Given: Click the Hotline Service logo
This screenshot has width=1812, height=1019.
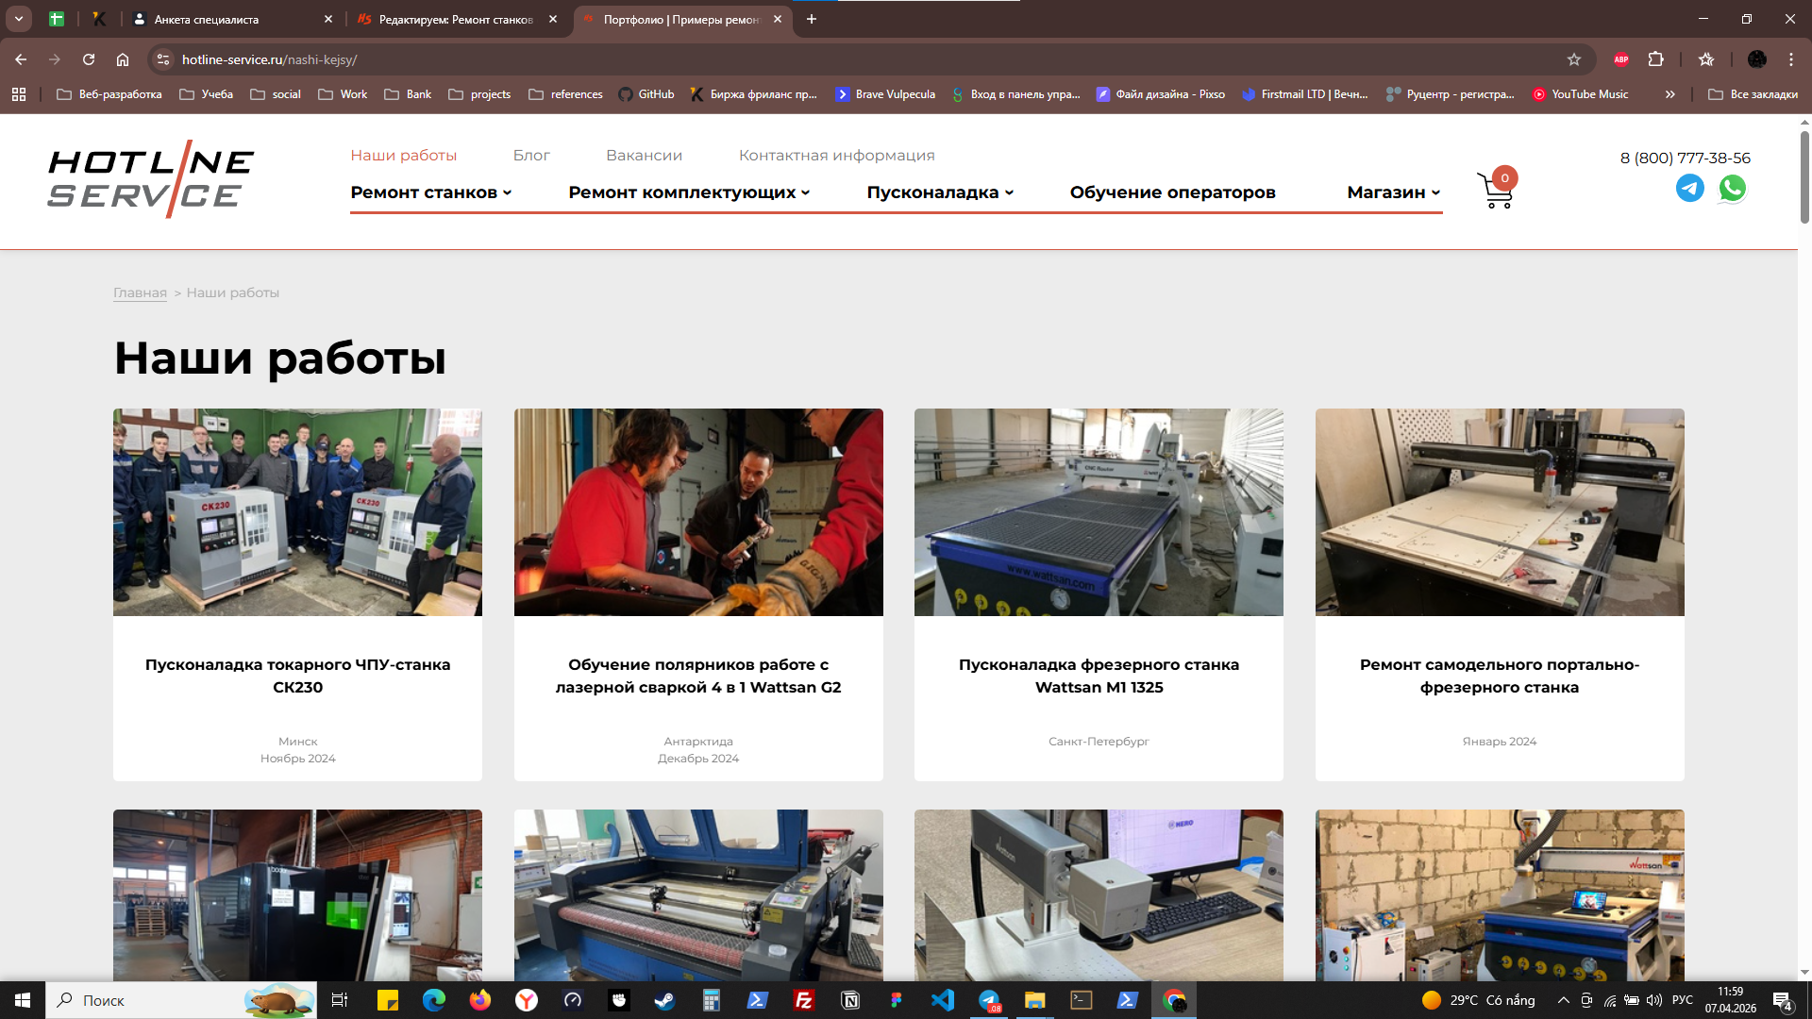Looking at the screenshot, I should click(x=151, y=179).
